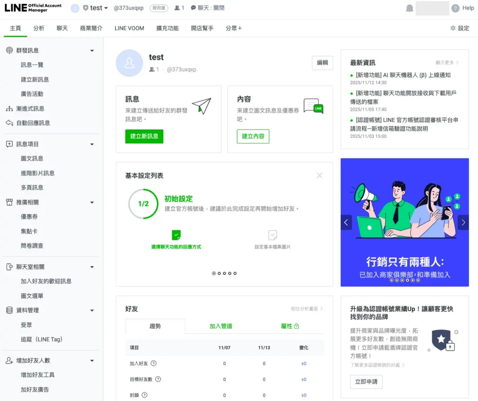Close the 基本設定列表 panel
This screenshot has height=401, width=478.
click(319, 175)
